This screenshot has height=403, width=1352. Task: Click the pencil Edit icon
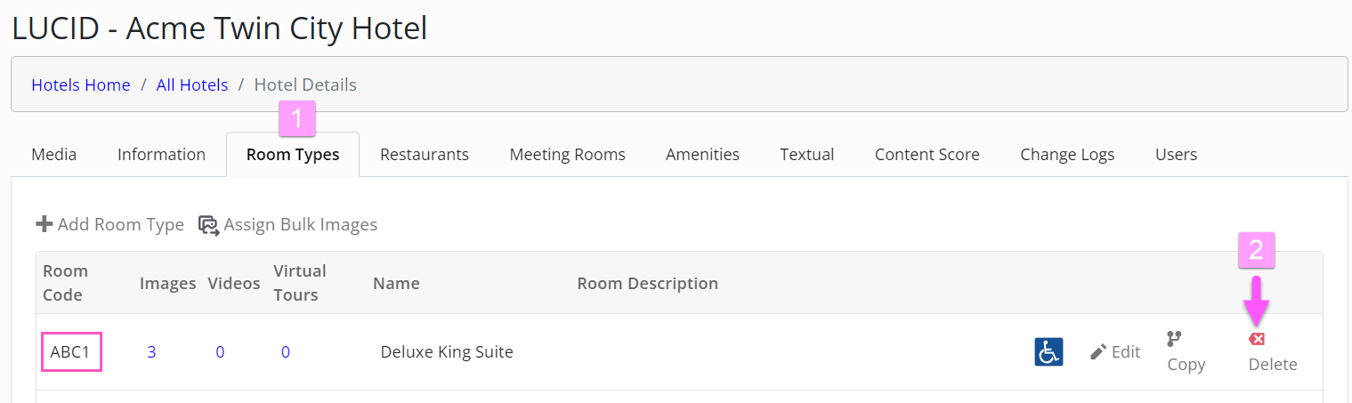click(x=1098, y=352)
